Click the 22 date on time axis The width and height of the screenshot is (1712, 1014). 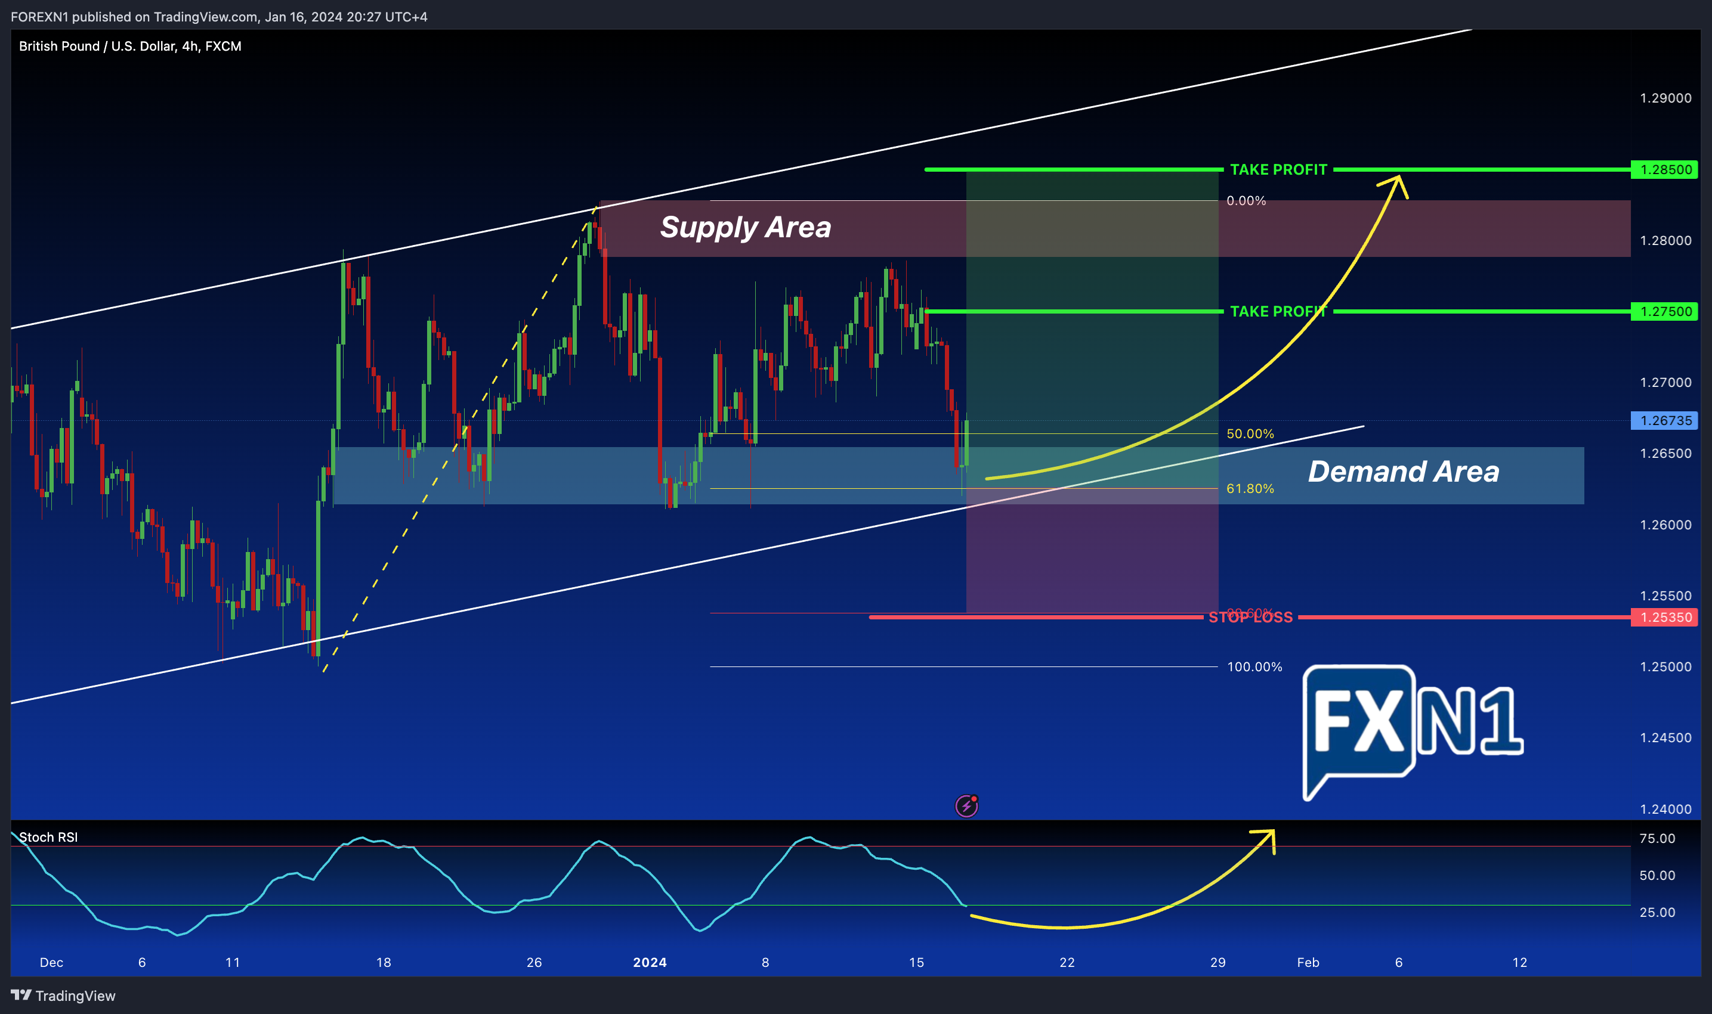click(1067, 962)
